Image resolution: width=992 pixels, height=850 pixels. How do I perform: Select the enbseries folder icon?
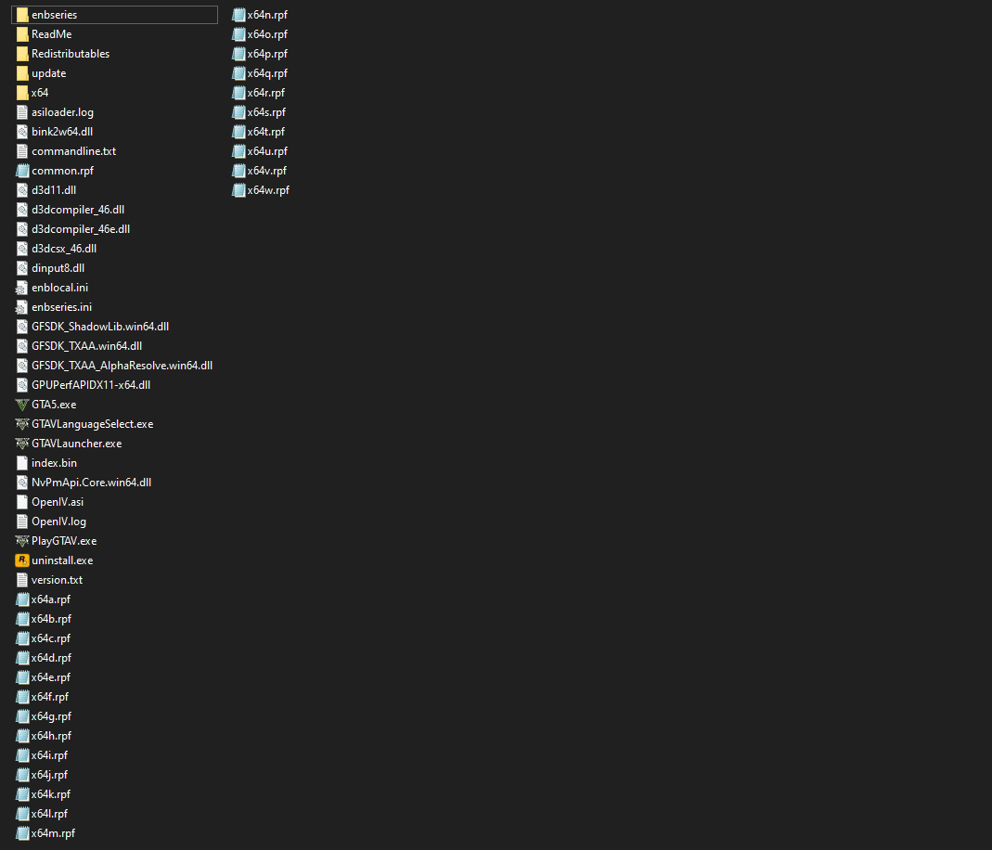click(x=22, y=15)
